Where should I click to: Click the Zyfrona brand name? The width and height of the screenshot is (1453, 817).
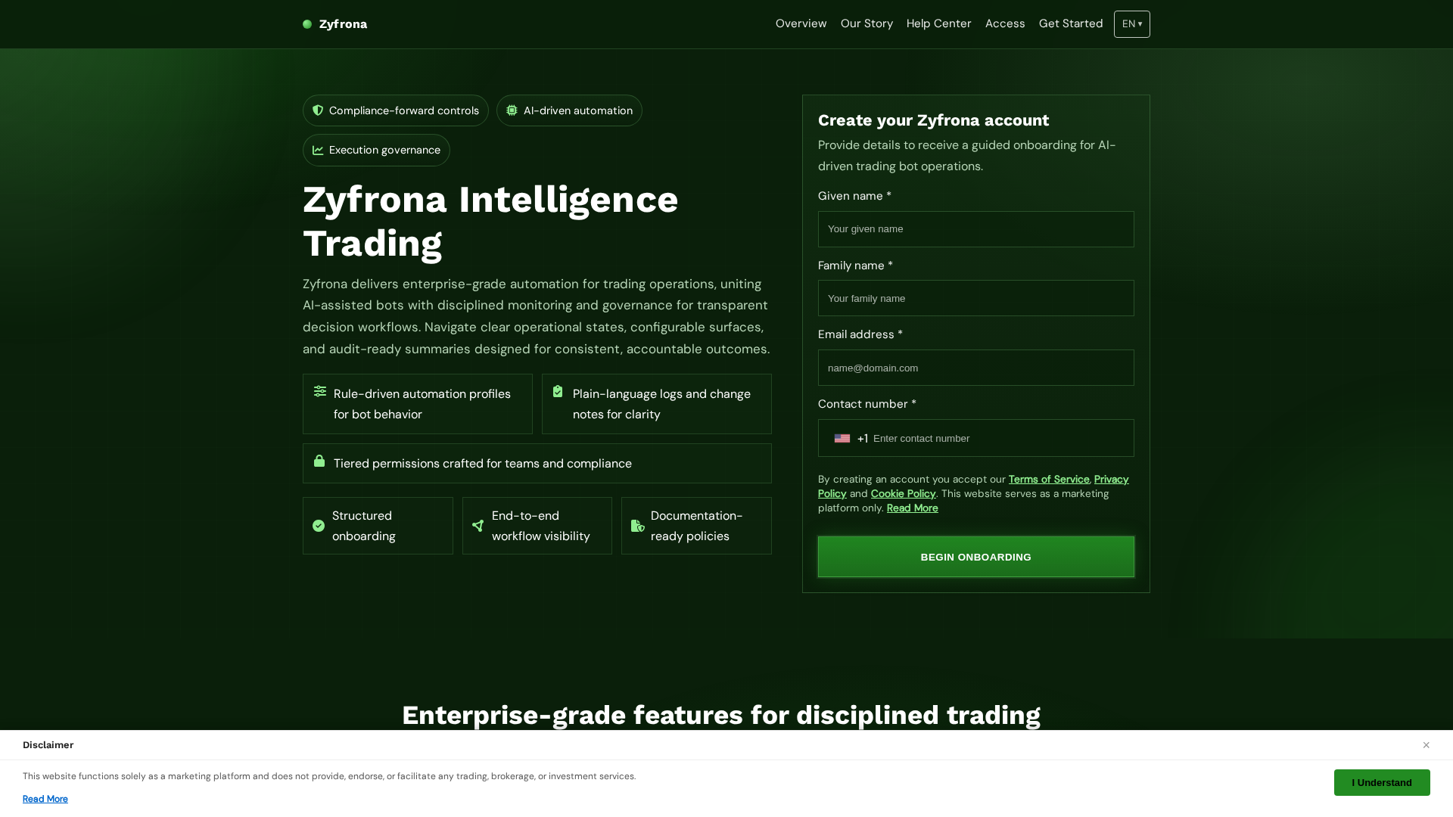pyautogui.click(x=344, y=24)
